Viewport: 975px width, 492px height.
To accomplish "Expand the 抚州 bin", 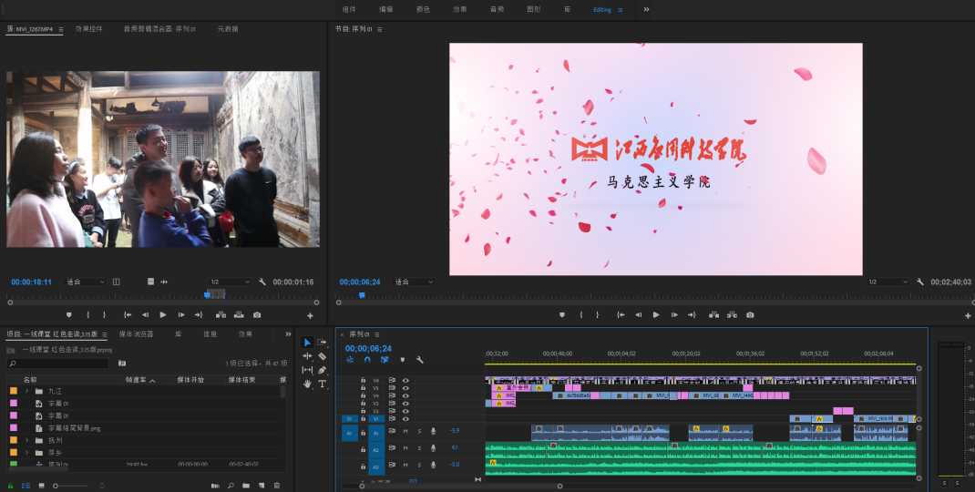I will [26, 440].
